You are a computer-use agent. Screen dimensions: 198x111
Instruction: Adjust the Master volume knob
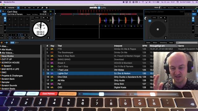coord(160,7)
